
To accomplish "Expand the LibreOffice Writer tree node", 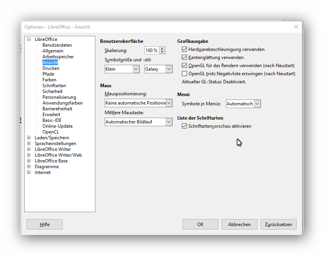I will tap(29, 149).
